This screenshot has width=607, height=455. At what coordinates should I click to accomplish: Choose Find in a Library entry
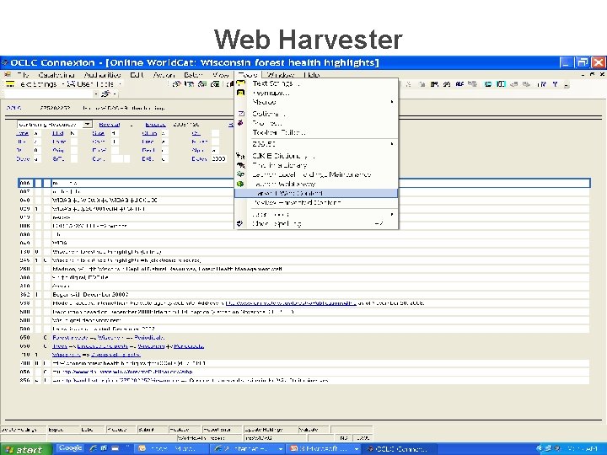pyautogui.click(x=316, y=165)
